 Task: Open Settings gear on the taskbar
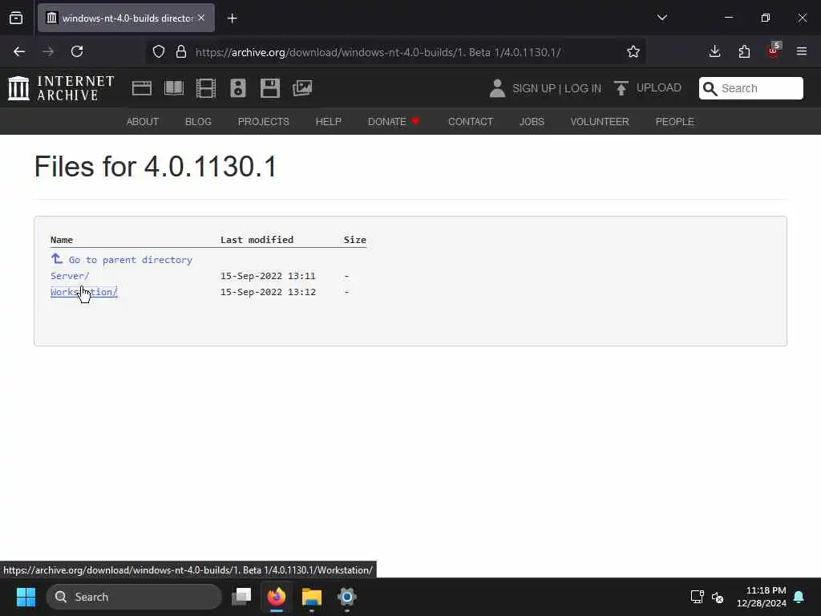(346, 597)
